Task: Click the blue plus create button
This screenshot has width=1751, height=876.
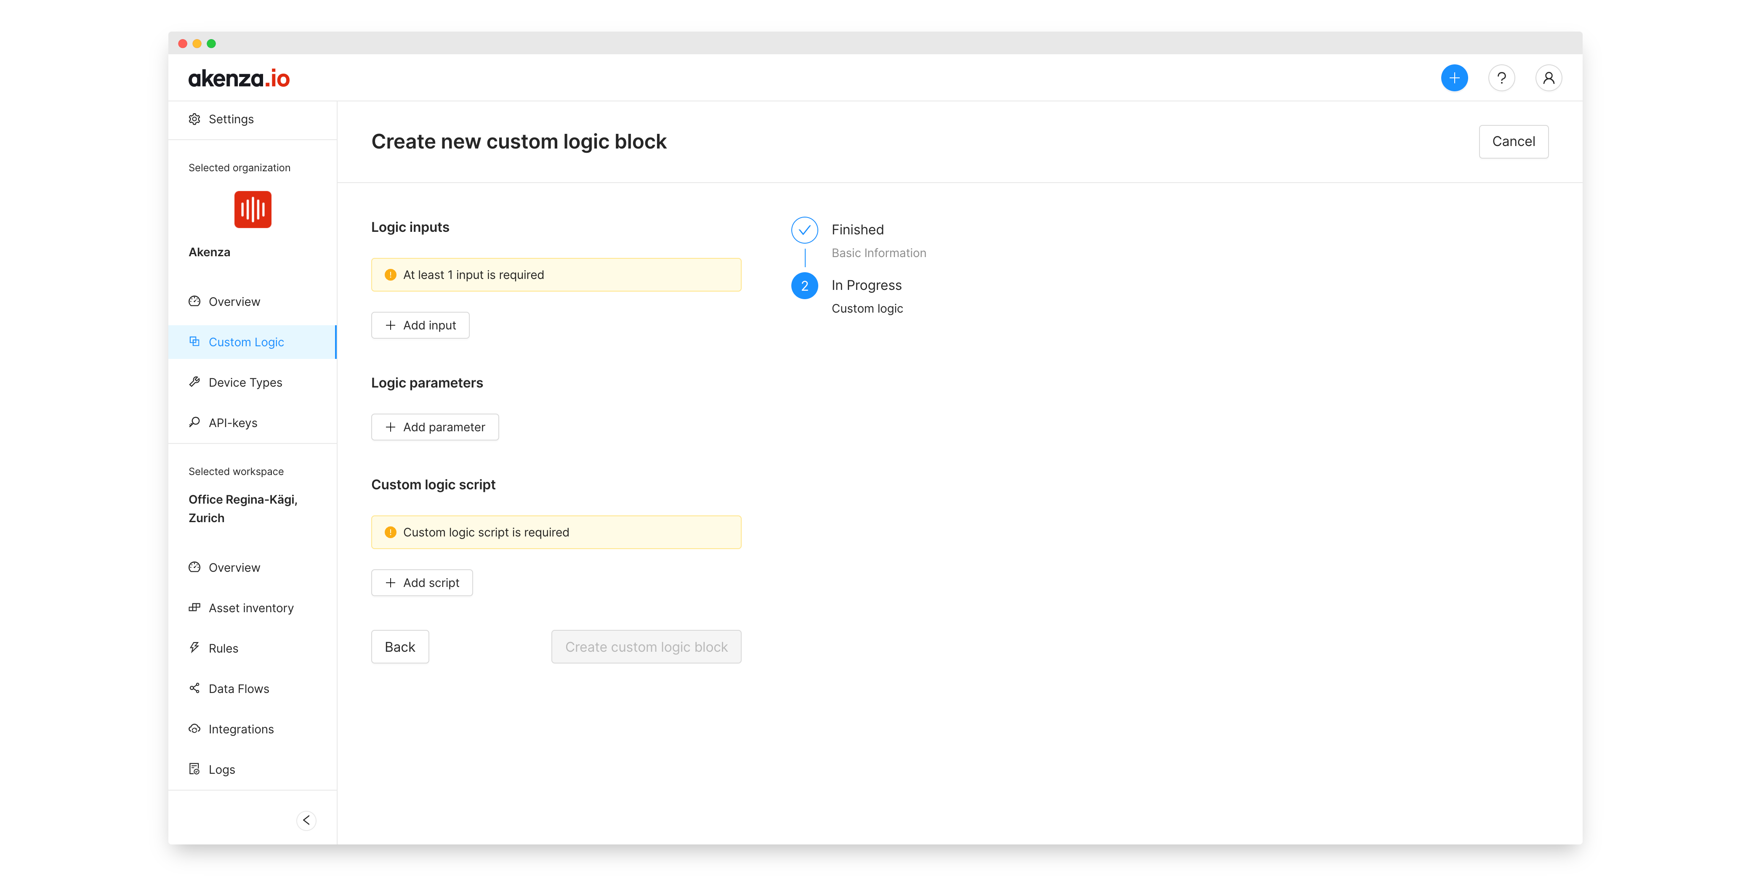Action: pyautogui.click(x=1454, y=78)
